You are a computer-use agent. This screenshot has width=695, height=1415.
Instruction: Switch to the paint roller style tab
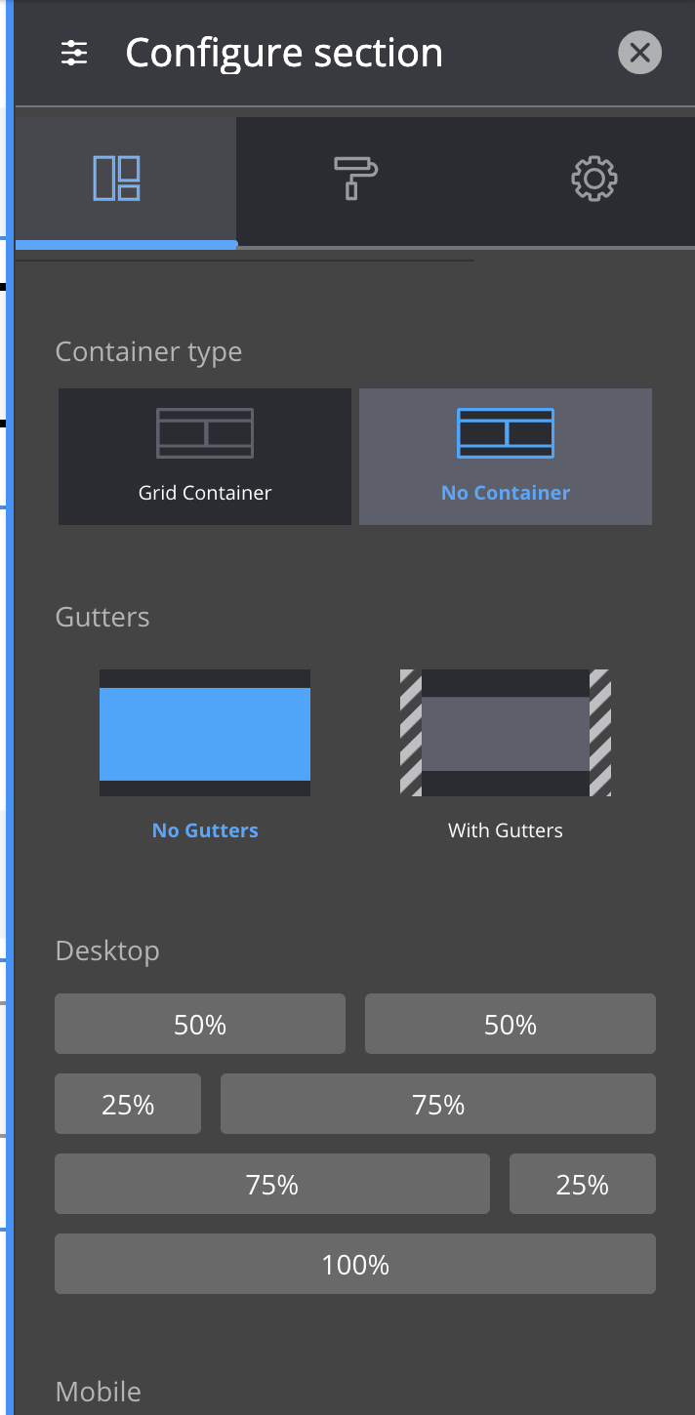355,179
